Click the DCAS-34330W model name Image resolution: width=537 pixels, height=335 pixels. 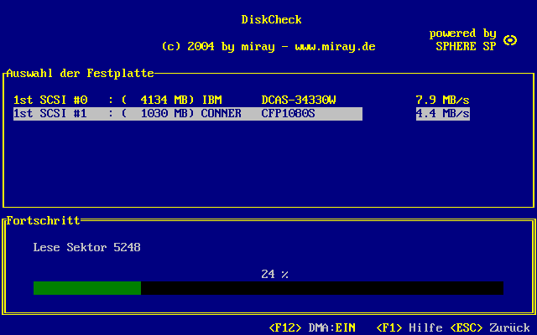299,100
